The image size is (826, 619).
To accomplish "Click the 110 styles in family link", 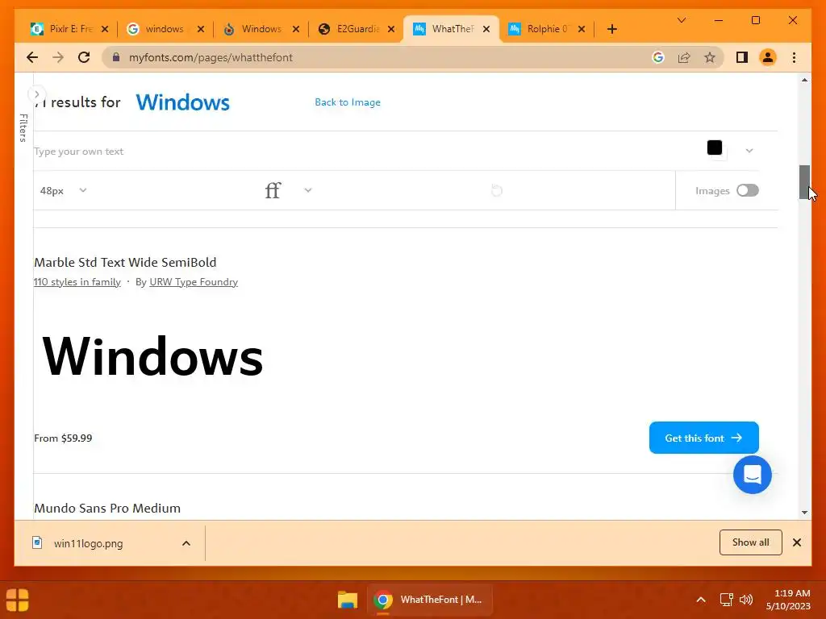I will (77, 282).
